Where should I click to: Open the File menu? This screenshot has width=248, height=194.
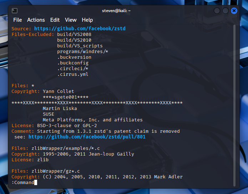17,20
